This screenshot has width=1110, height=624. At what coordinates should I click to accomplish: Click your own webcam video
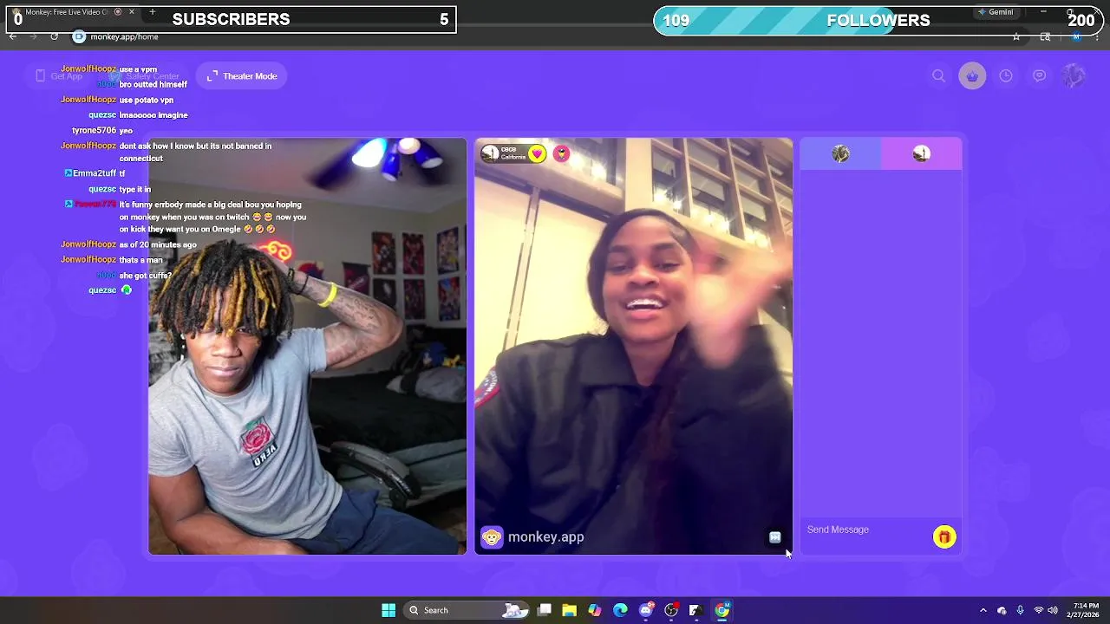pos(307,347)
